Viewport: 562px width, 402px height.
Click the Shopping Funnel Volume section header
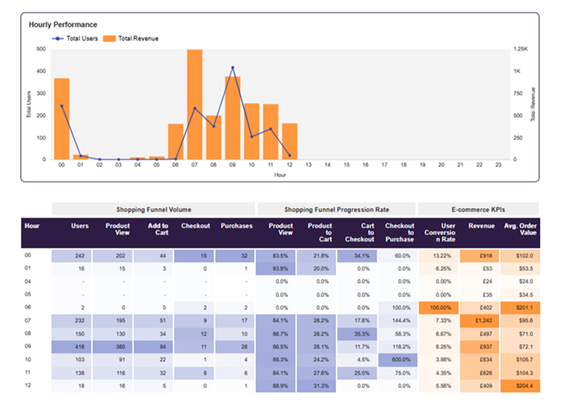click(x=153, y=210)
